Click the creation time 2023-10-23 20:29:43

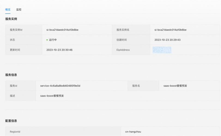(x=167, y=40)
